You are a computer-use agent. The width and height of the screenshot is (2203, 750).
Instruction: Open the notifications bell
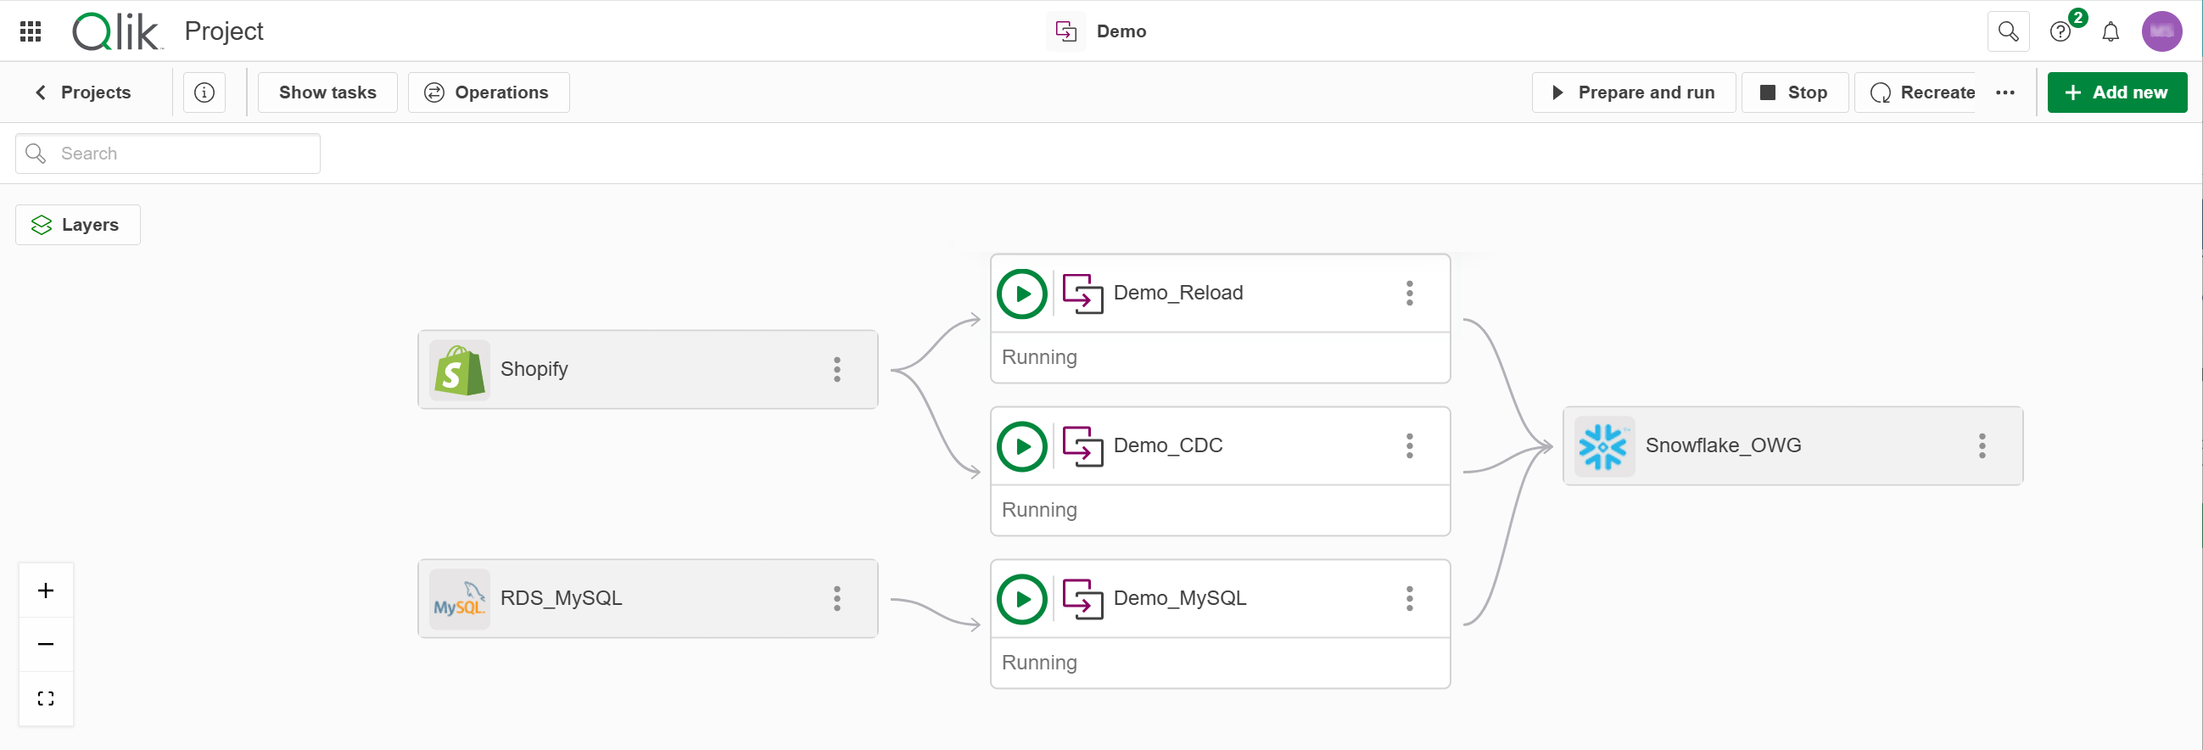coord(2111,31)
